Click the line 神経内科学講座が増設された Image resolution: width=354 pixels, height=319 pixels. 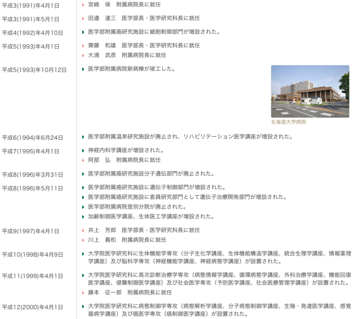[126, 150]
